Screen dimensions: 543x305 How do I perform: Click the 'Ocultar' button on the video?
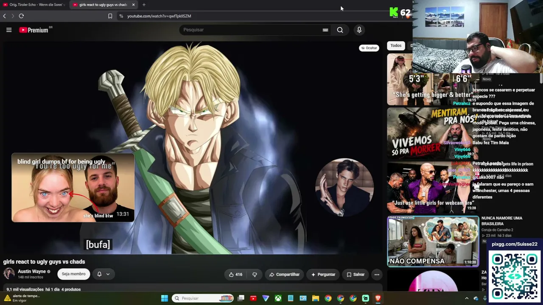pos(369,48)
